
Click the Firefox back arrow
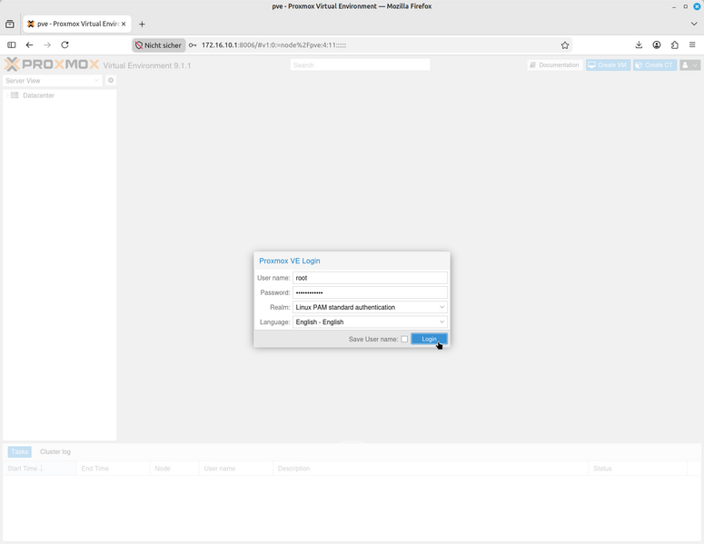pyautogui.click(x=29, y=45)
